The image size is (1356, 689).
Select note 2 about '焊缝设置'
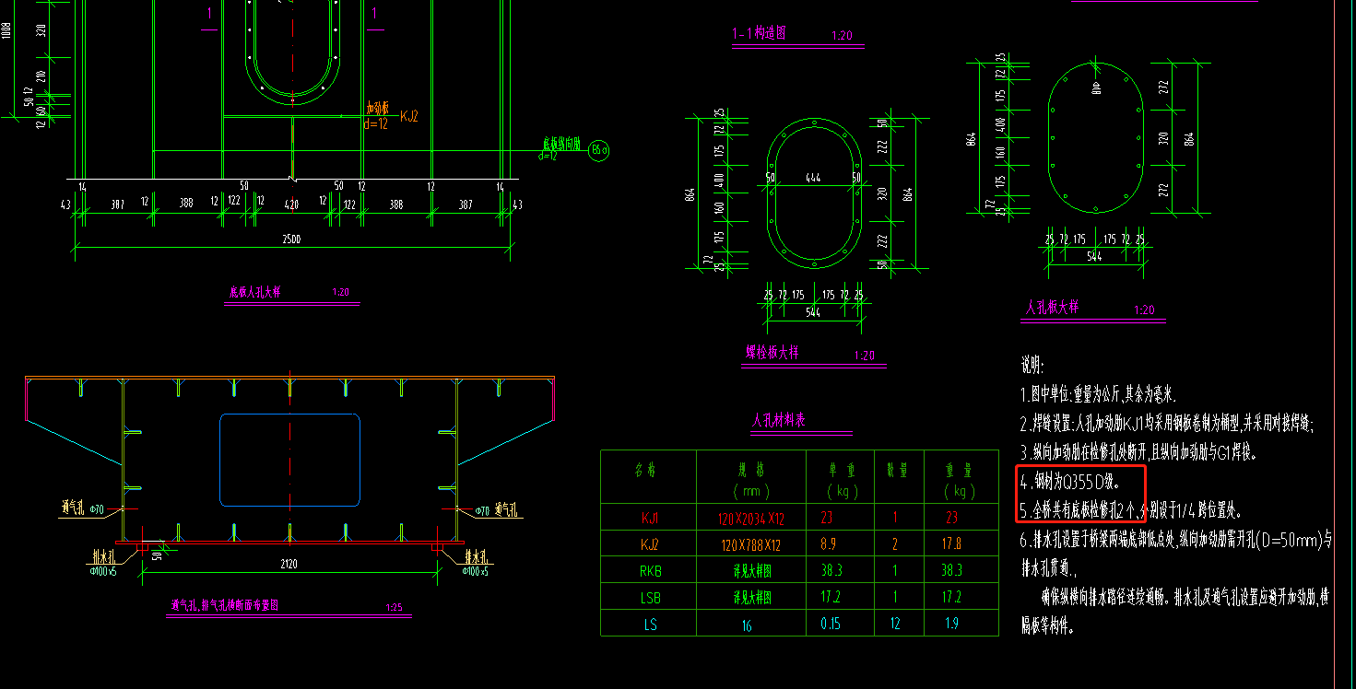click(1167, 424)
